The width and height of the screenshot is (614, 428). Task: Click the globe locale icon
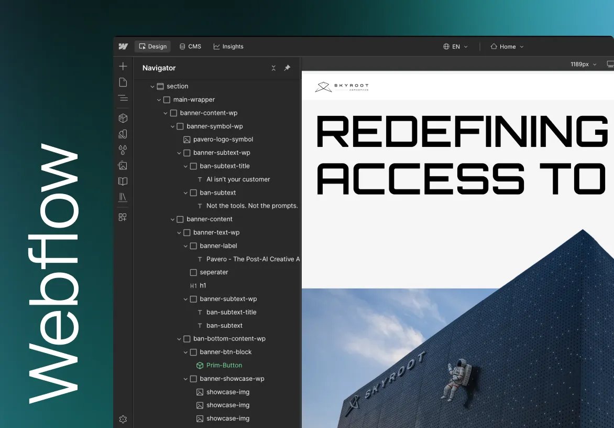(446, 46)
